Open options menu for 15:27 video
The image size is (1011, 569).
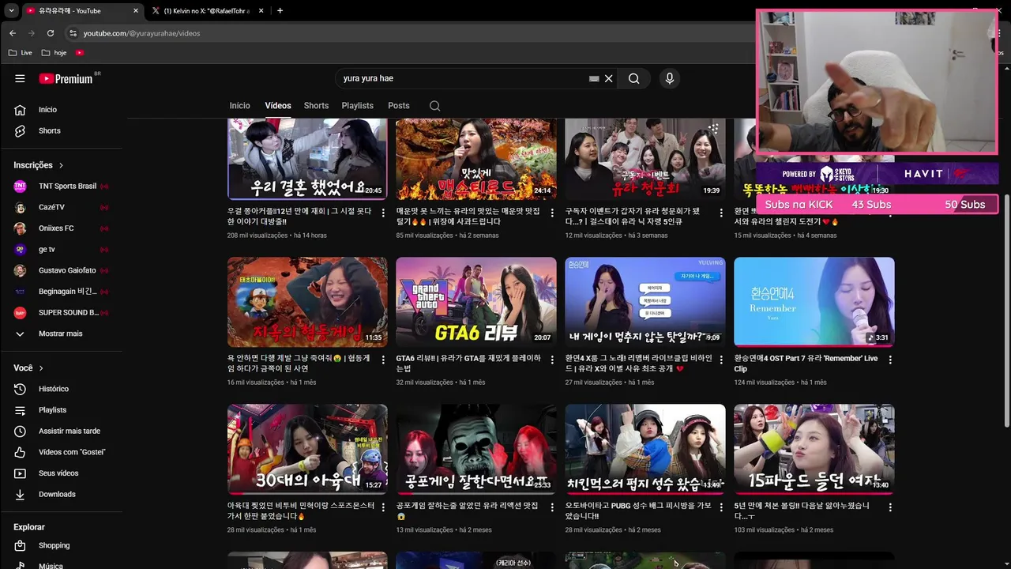tap(383, 507)
